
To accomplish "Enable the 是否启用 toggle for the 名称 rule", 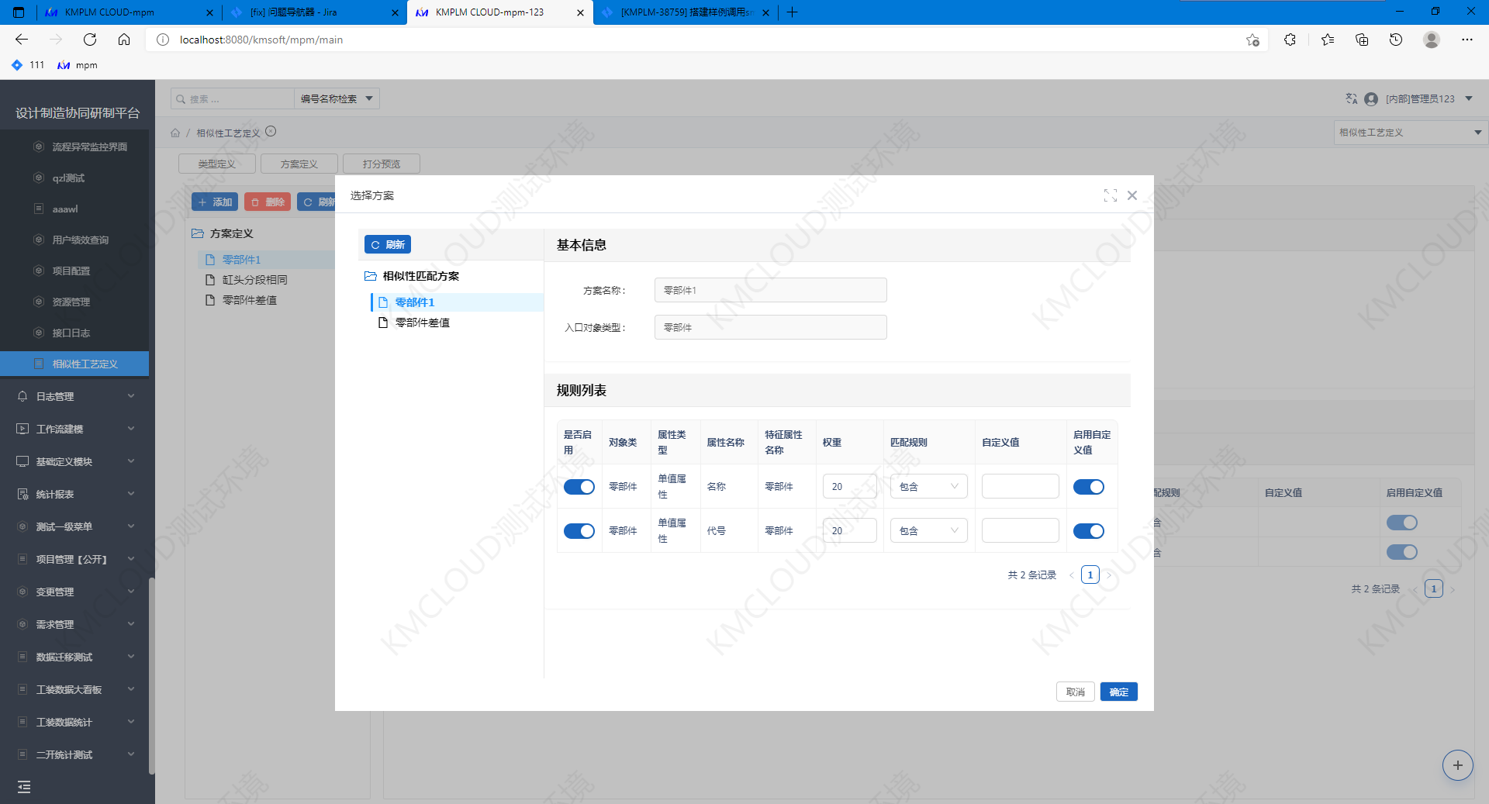I will (579, 486).
